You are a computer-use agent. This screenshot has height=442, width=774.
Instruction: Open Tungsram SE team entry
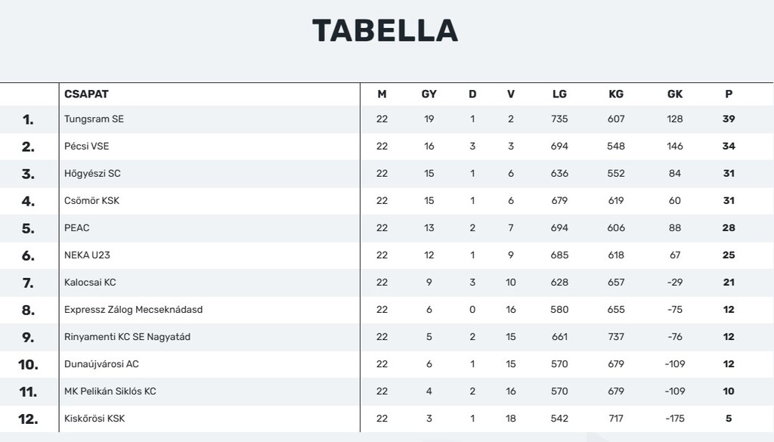tap(94, 119)
